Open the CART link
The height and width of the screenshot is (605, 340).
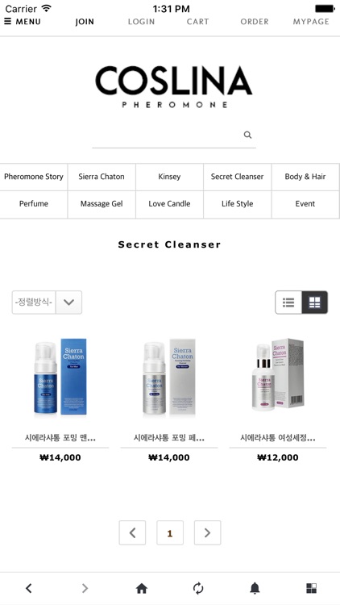point(197,22)
